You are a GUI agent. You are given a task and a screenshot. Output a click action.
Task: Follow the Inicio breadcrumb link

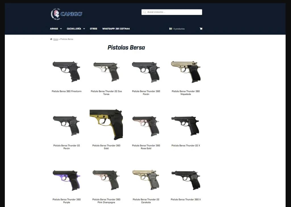pos(56,39)
